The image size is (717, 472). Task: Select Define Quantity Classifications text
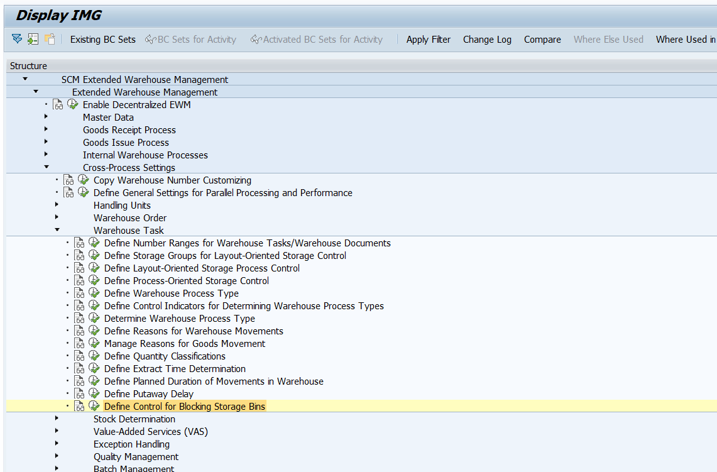click(165, 356)
